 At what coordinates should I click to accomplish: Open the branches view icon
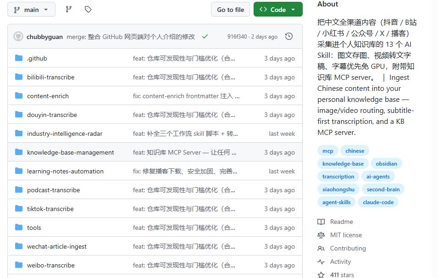click(x=68, y=10)
